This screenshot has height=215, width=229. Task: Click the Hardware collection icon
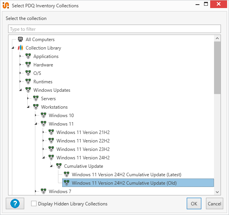tap(28, 64)
